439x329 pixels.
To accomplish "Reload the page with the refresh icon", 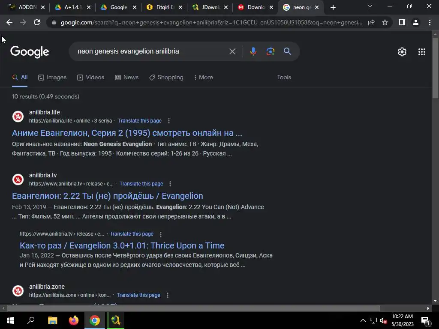I will click(x=37, y=22).
